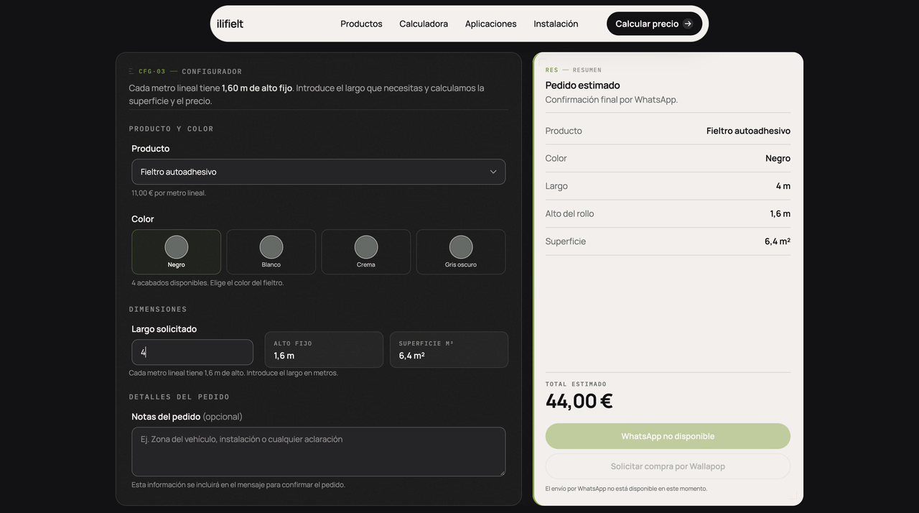Click Solicitar compra por Wallapop button
Screen dimensions: 919x513
tap(668, 466)
